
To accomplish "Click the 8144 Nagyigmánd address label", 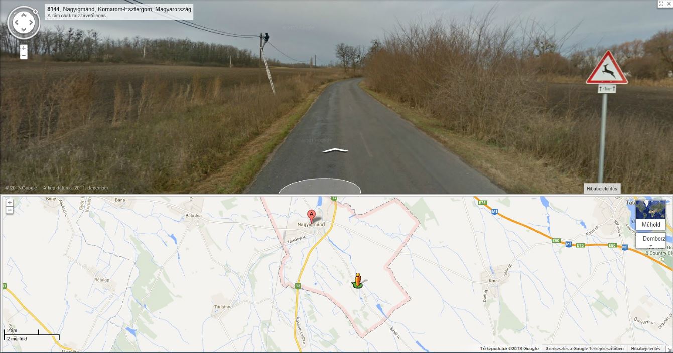I will point(119,9).
